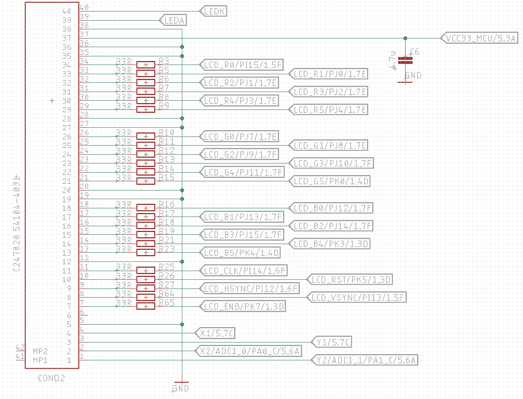Select capacitor C6 symbol
Image resolution: width=523 pixels, height=399 pixels.
click(x=405, y=60)
